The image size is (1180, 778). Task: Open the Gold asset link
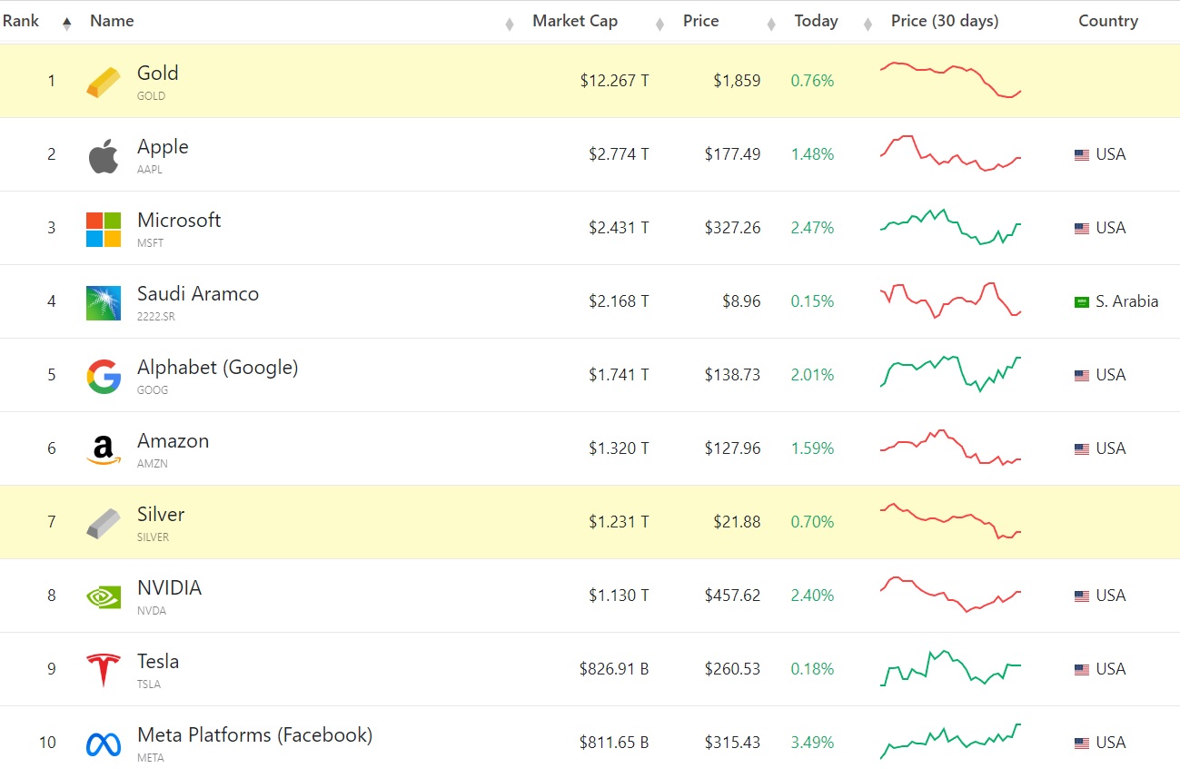point(158,74)
